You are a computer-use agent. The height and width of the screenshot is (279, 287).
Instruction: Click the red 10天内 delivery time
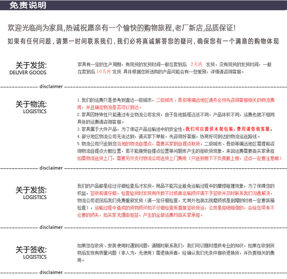click(103, 72)
